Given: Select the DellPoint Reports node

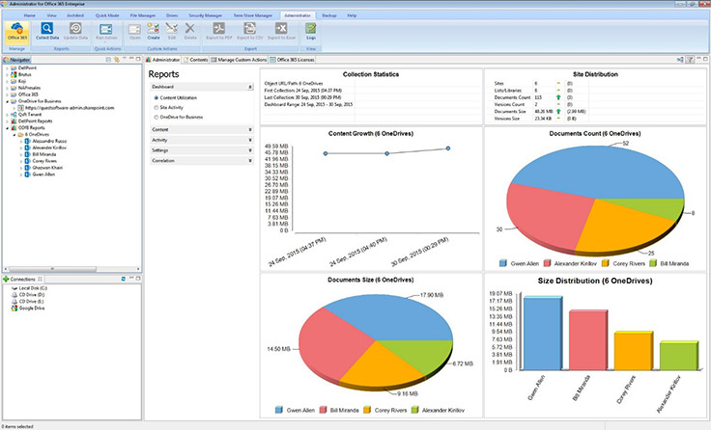Looking at the screenshot, I should coord(32,121).
